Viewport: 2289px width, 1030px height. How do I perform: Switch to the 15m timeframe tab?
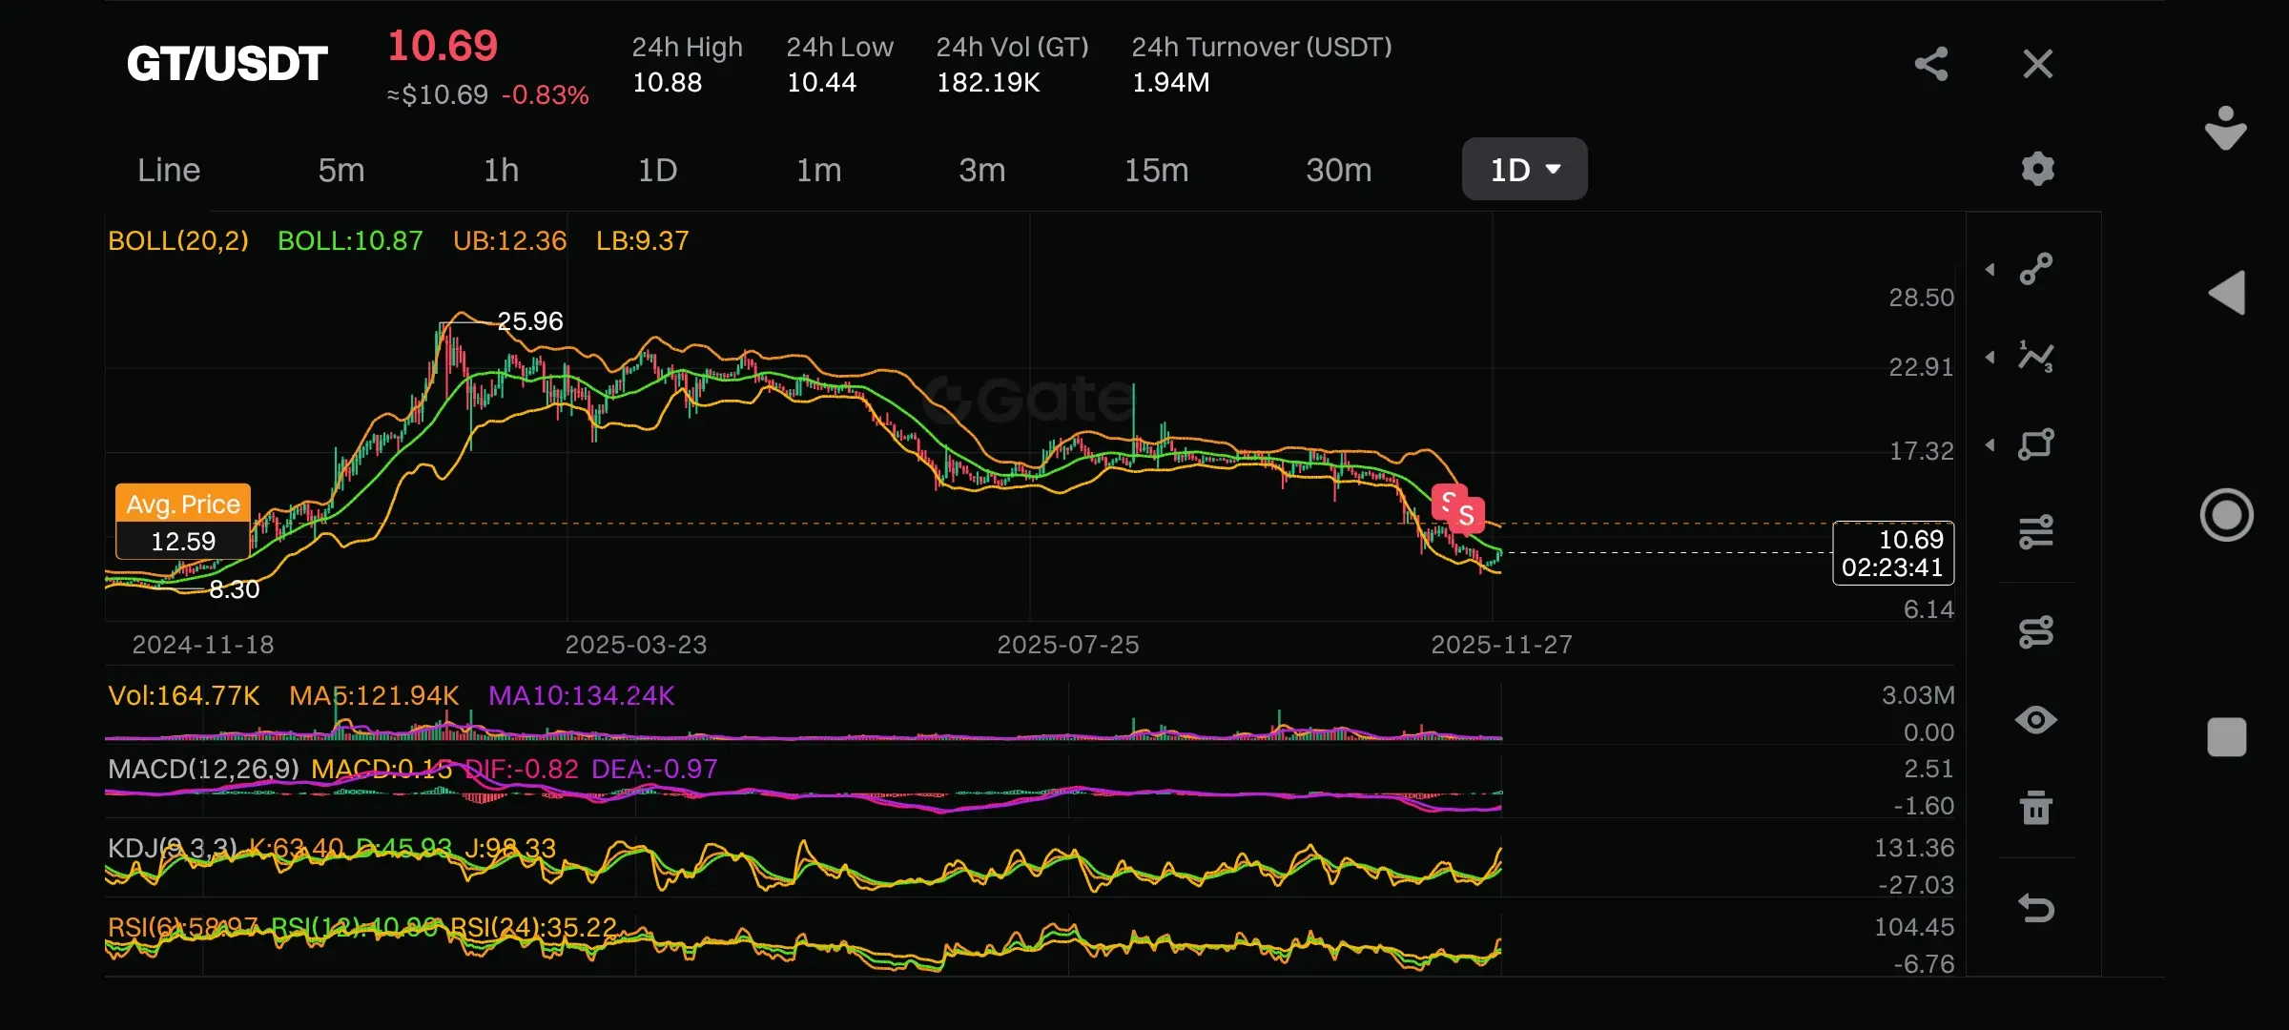(1156, 170)
